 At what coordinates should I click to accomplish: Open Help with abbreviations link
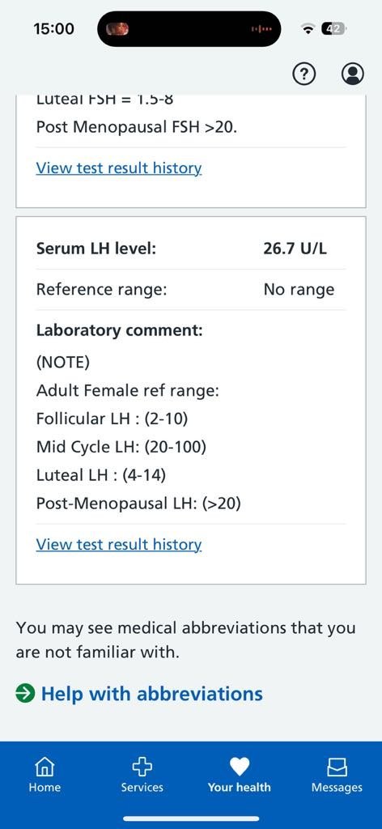152,693
